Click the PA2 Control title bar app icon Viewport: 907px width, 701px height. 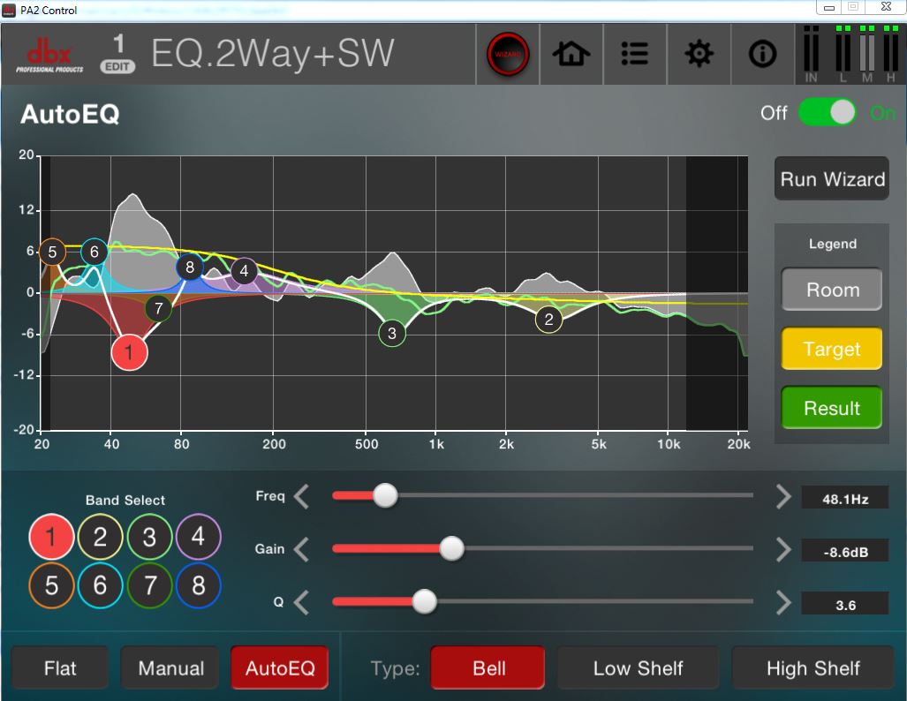coord(9,10)
